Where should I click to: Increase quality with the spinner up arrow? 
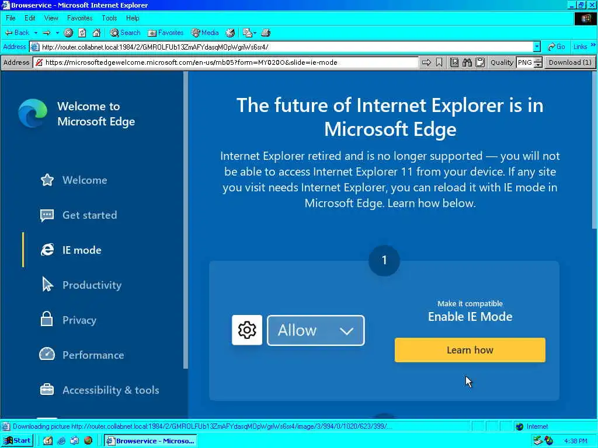pos(538,60)
